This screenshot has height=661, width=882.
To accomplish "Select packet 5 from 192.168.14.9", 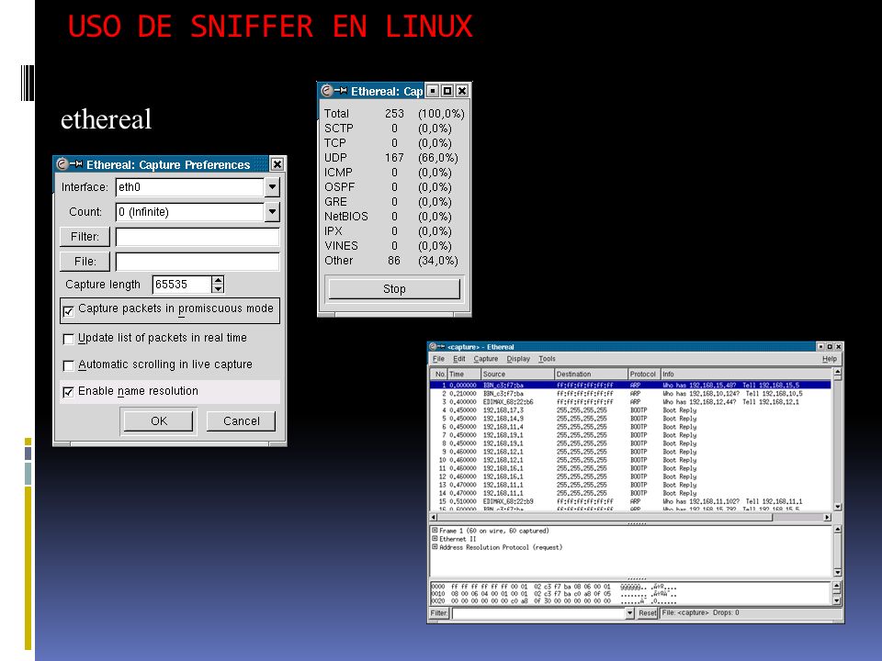I will (630, 419).
